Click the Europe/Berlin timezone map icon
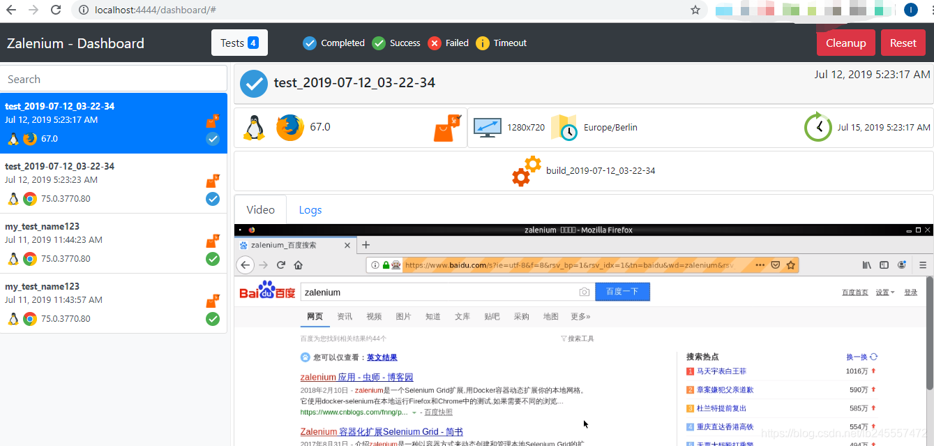Viewport: 934px width, 446px height. (564, 128)
